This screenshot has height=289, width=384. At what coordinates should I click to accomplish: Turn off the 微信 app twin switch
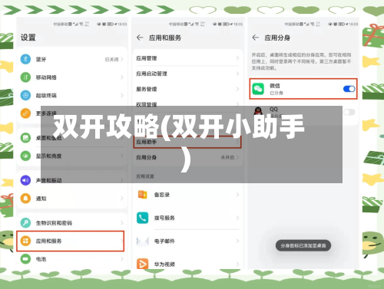(x=349, y=89)
